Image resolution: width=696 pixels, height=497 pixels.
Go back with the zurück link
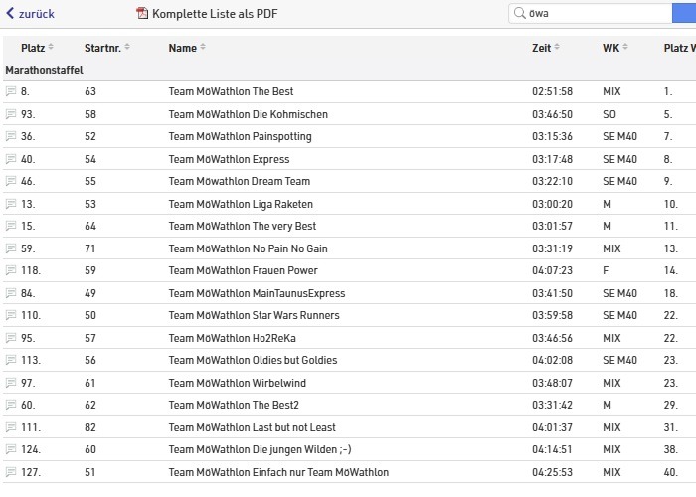click(30, 14)
